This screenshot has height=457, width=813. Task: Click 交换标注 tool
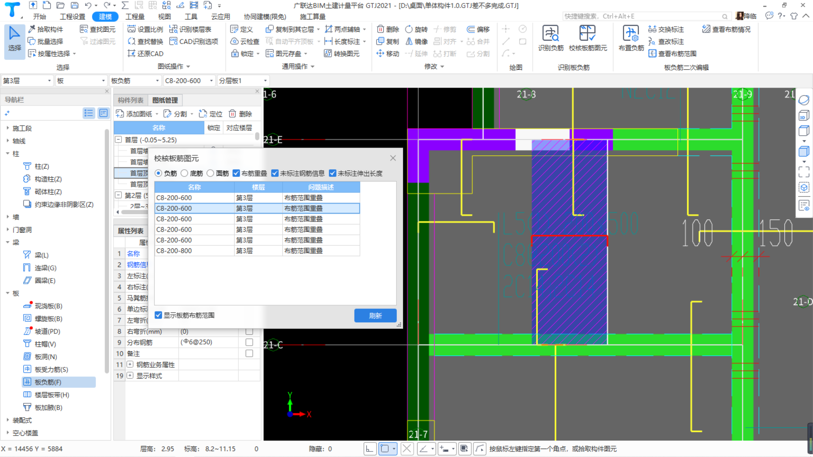(x=666, y=29)
